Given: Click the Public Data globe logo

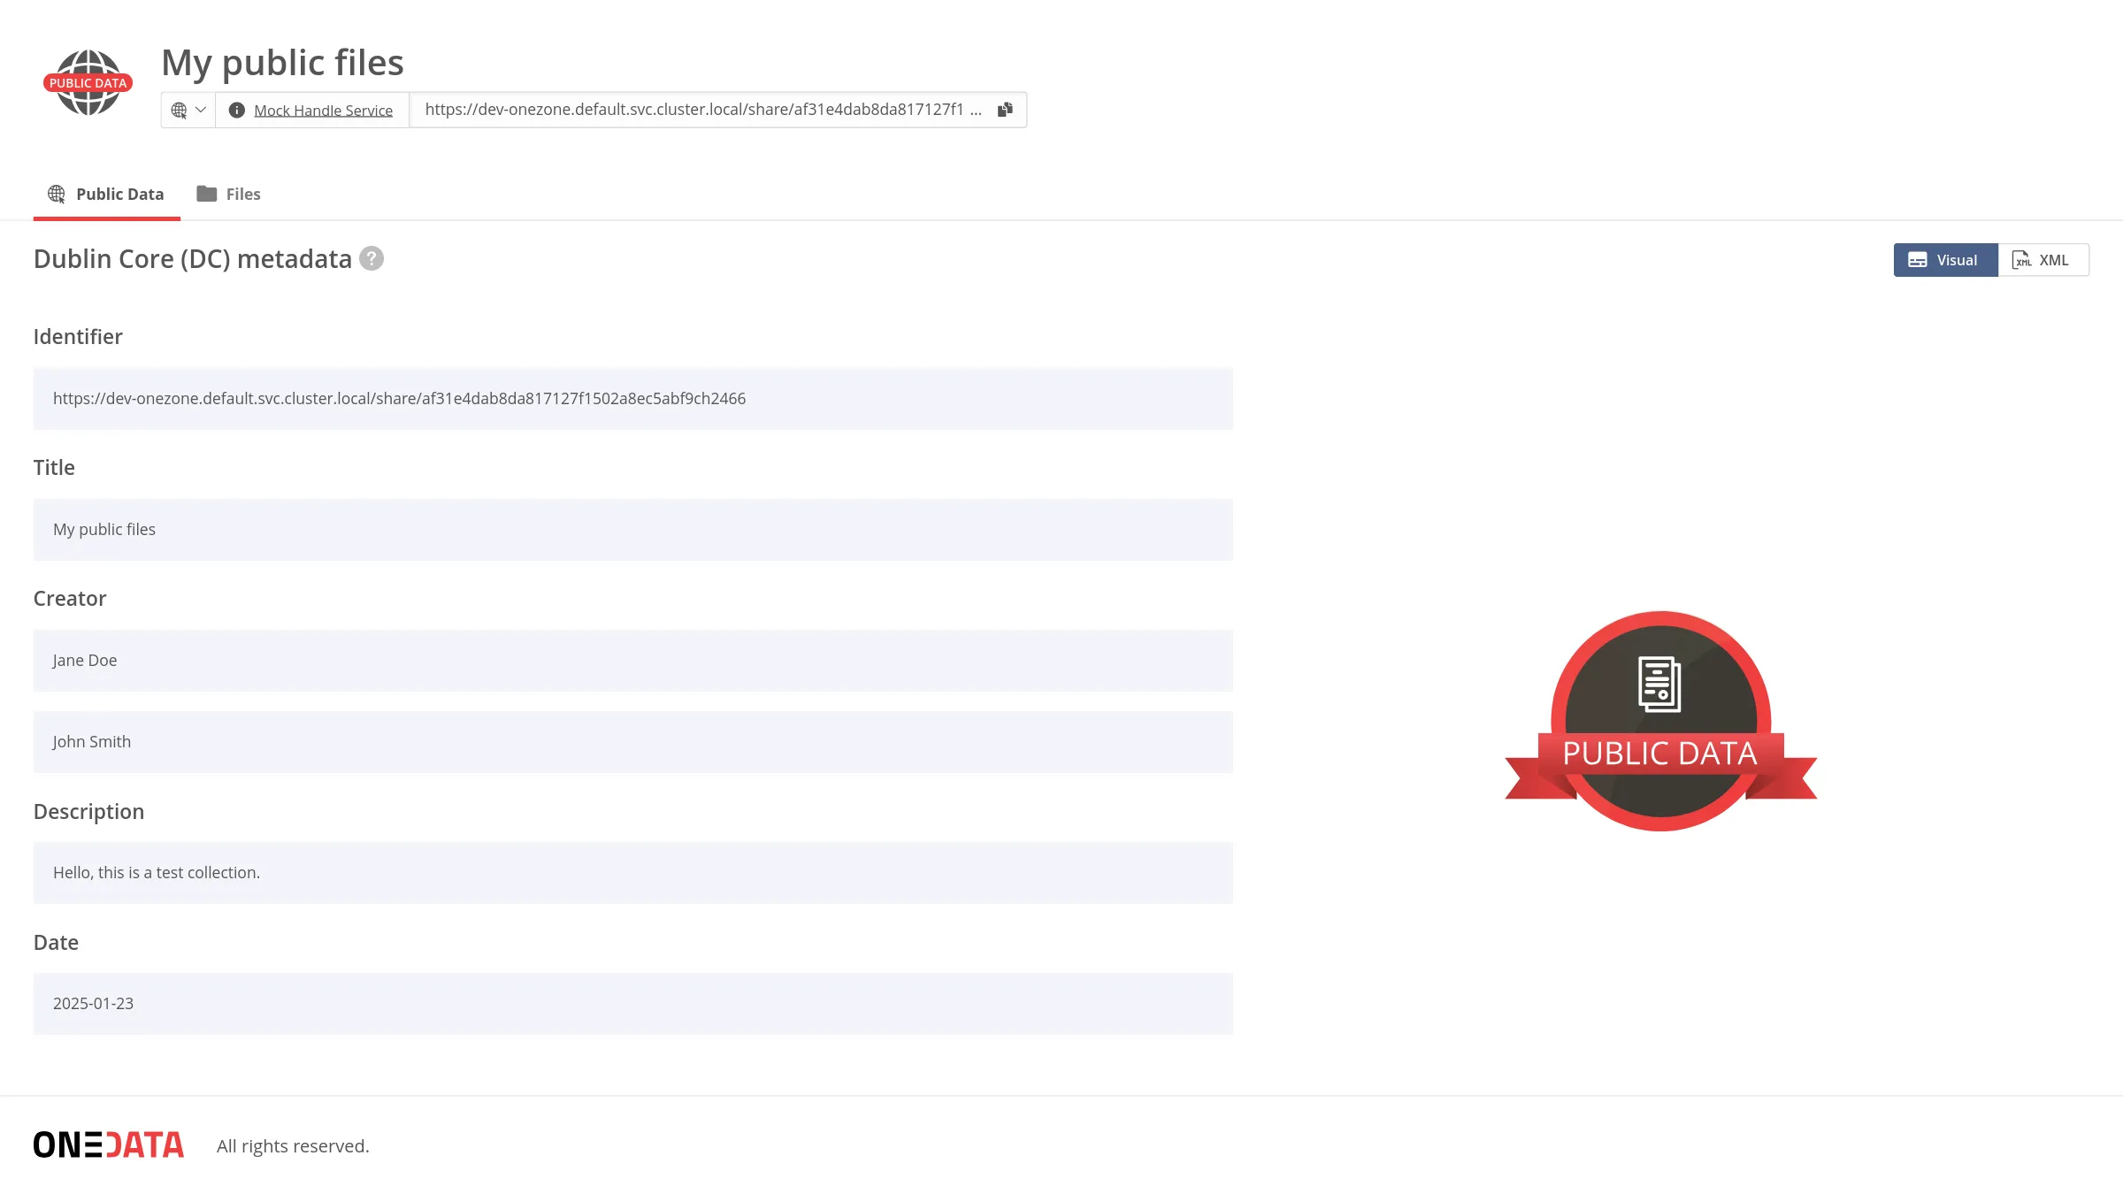Looking at the screenshot, I should tap(88, 82).
